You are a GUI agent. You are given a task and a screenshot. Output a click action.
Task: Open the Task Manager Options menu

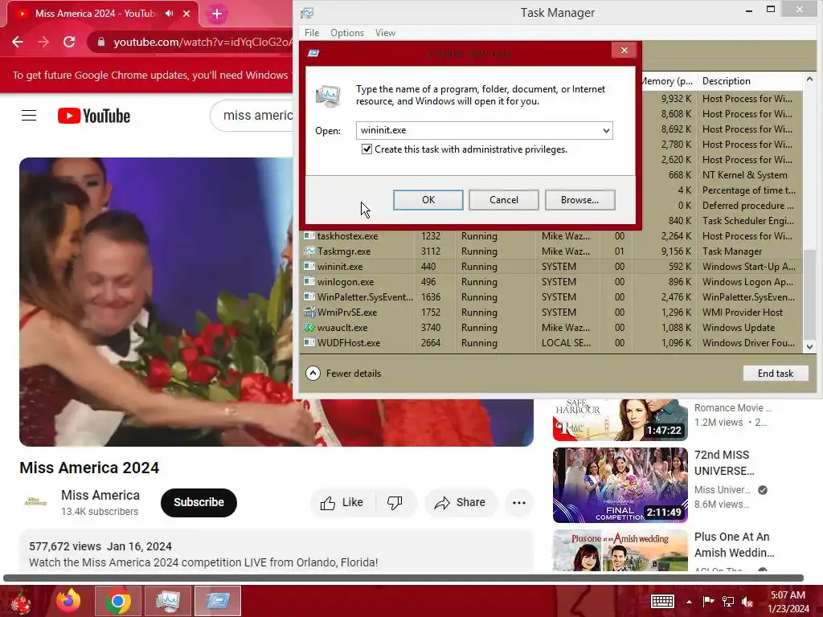click(x=347, y=32)
